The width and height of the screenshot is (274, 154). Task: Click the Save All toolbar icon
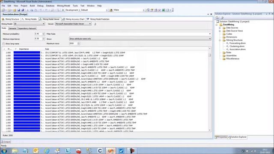tap(23, 10)
